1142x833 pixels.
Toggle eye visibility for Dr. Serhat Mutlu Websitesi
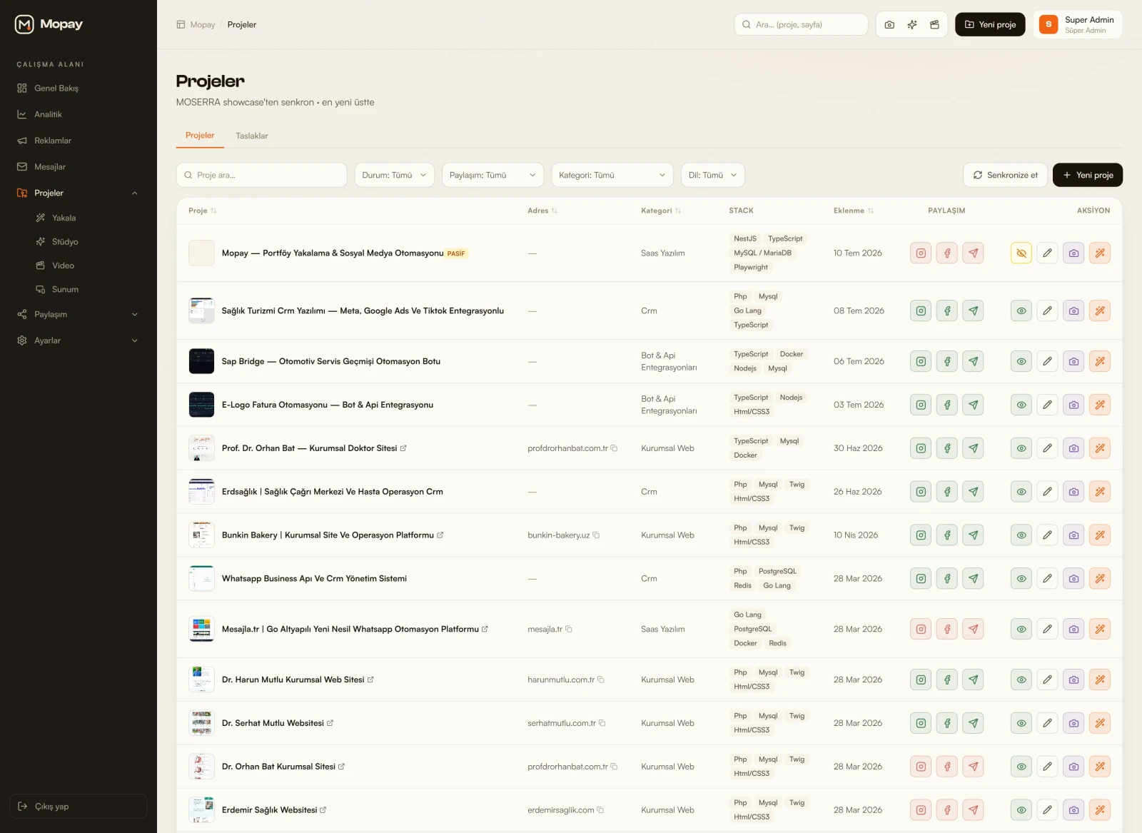[1021, 723]
